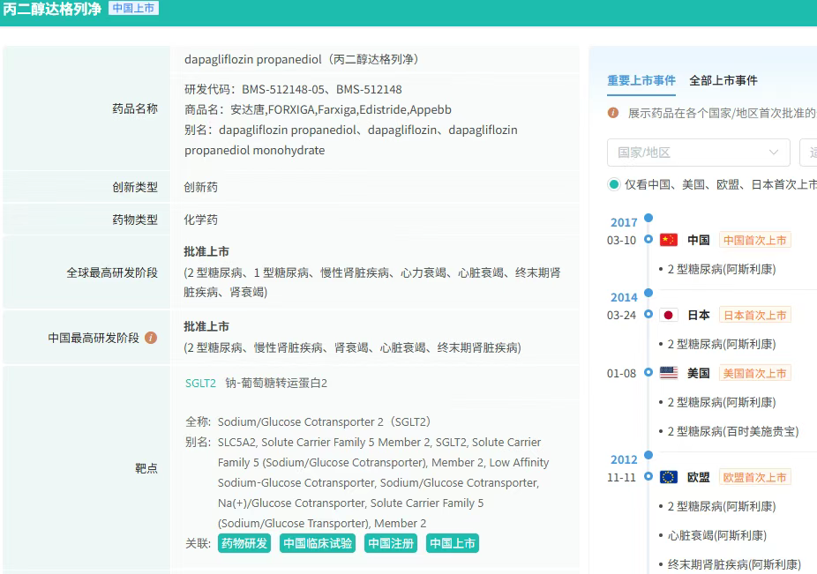The image size is (817, 574).
Task: Click the Japan flag icon in timeline
Action: [669, 315]
